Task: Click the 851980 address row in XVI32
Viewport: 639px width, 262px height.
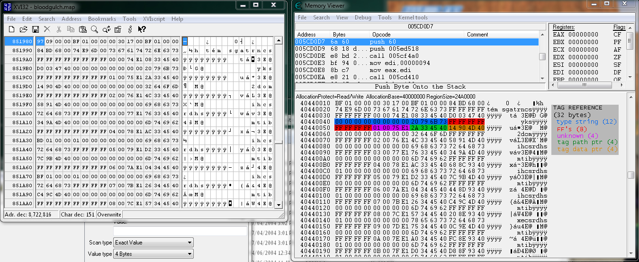Action: 19,42
